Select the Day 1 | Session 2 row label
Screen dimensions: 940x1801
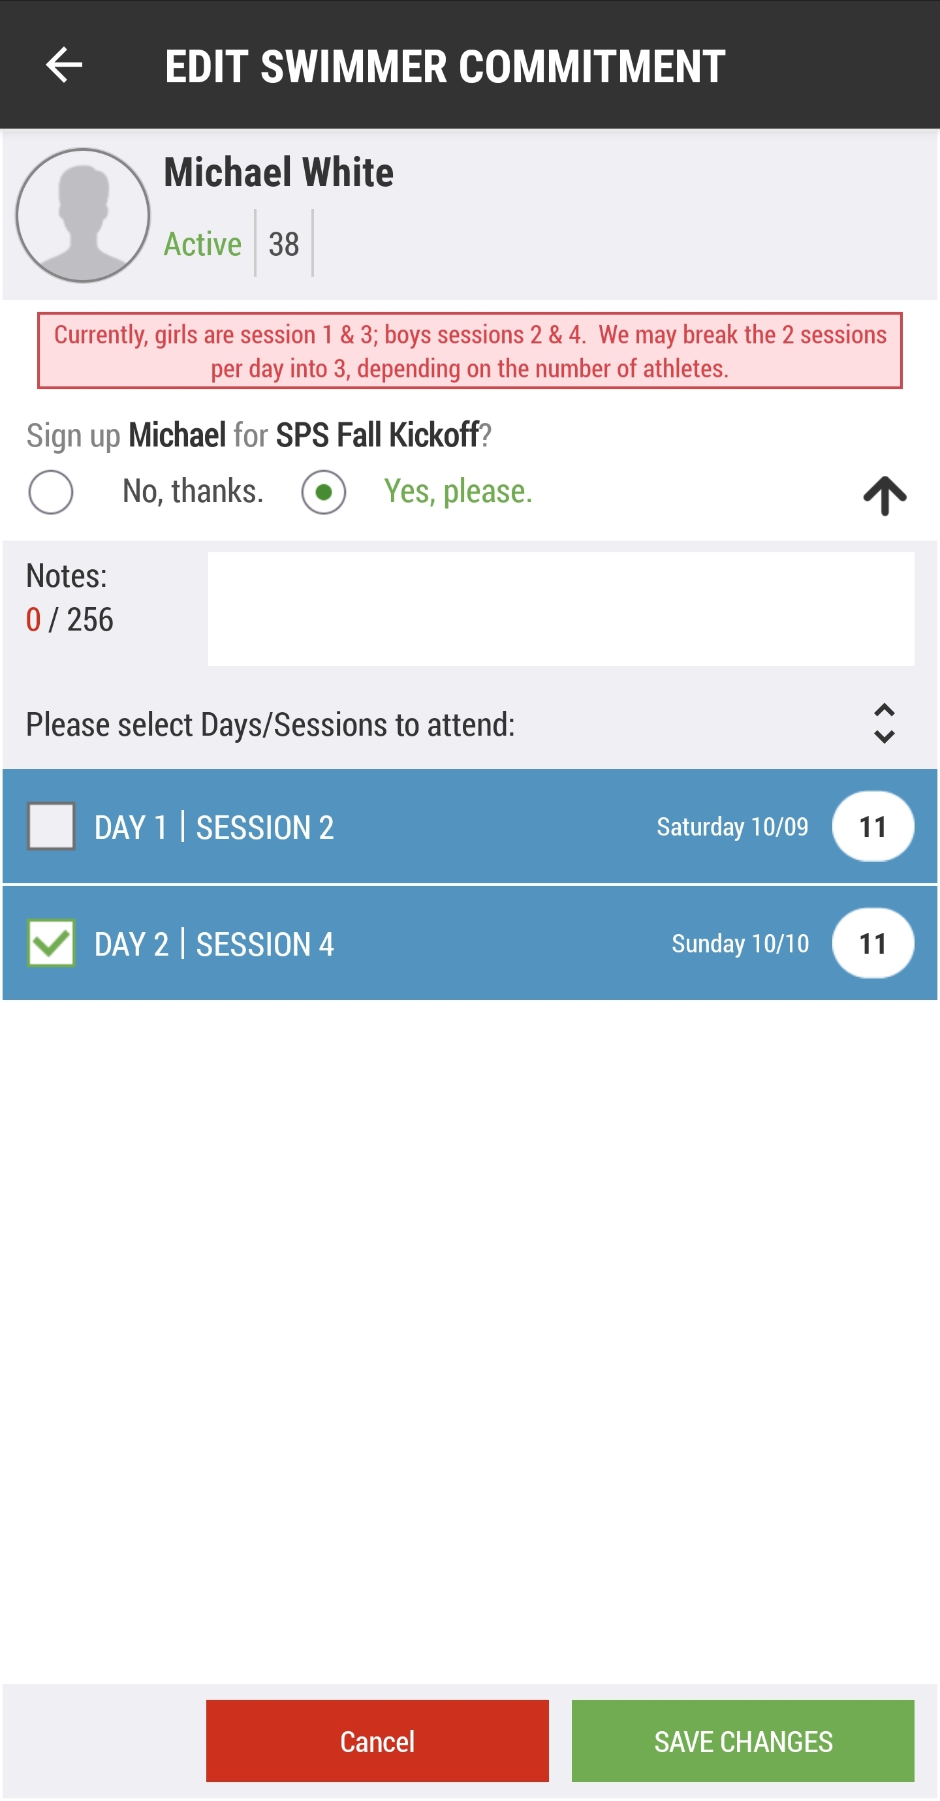[x=214, y=828]
